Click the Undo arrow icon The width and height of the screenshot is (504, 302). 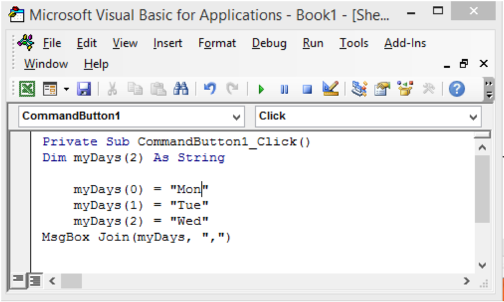[x=210, y=89]
